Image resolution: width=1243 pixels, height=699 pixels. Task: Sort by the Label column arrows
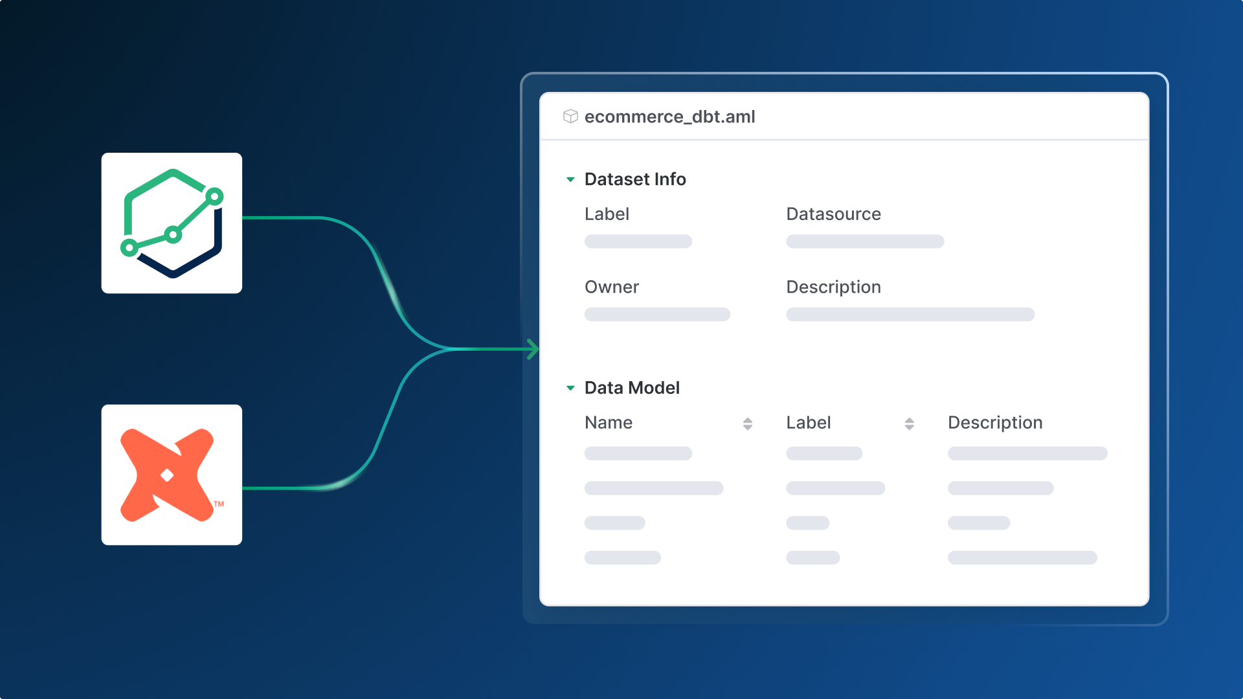point(909,423)
